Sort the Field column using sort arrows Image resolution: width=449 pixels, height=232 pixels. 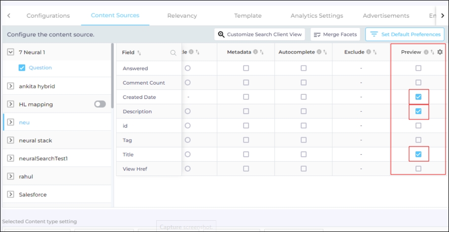pyautogui.click(x=139, y=53)
